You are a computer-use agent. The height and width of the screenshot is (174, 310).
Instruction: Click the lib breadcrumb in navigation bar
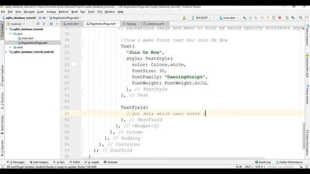tap(42, 18)
